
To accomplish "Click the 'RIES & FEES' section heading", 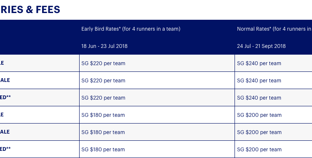I will pos(30,10).
